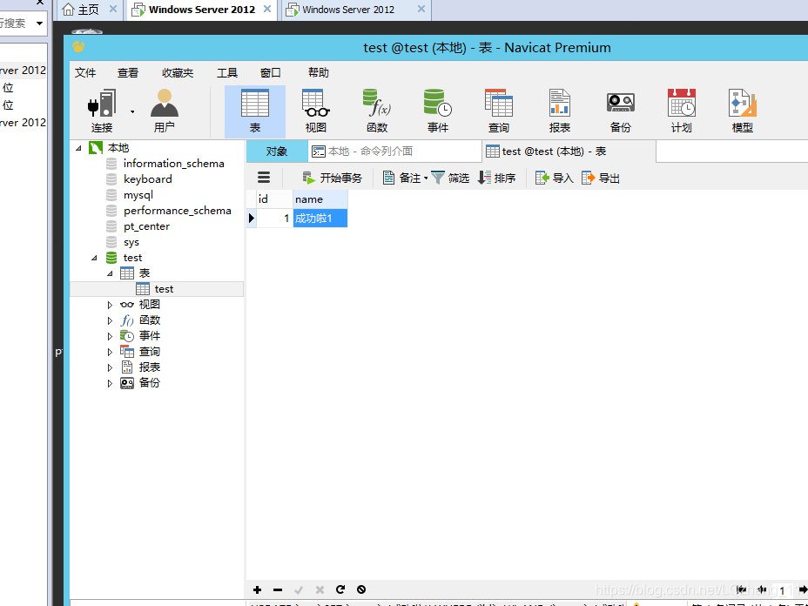
Task: Open the Function (函数) toolbar button
Action: [x=377, y=111]
